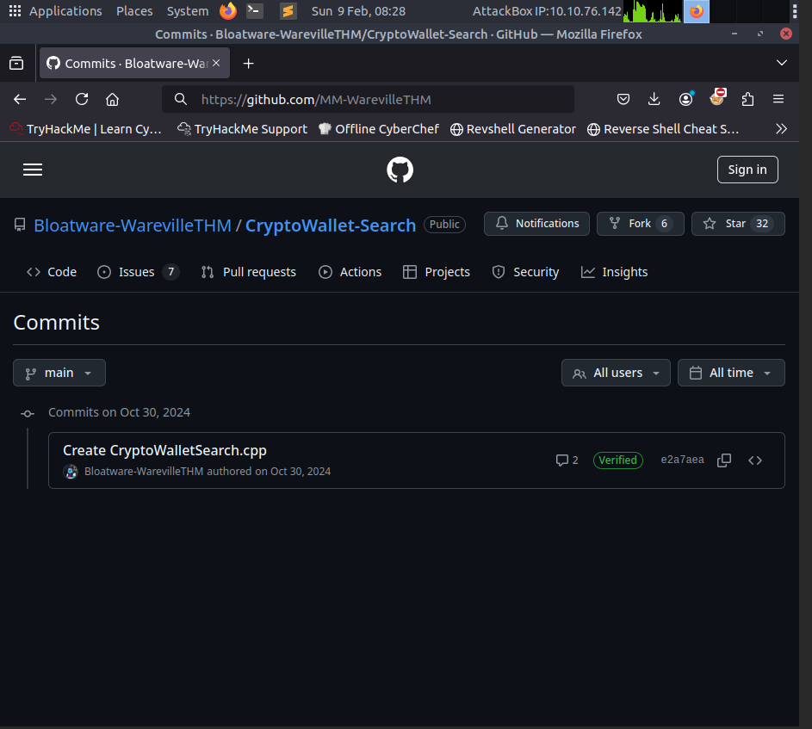812x729 pixels.
Task: List all tabs with the chevron
Action: (782, 63)
